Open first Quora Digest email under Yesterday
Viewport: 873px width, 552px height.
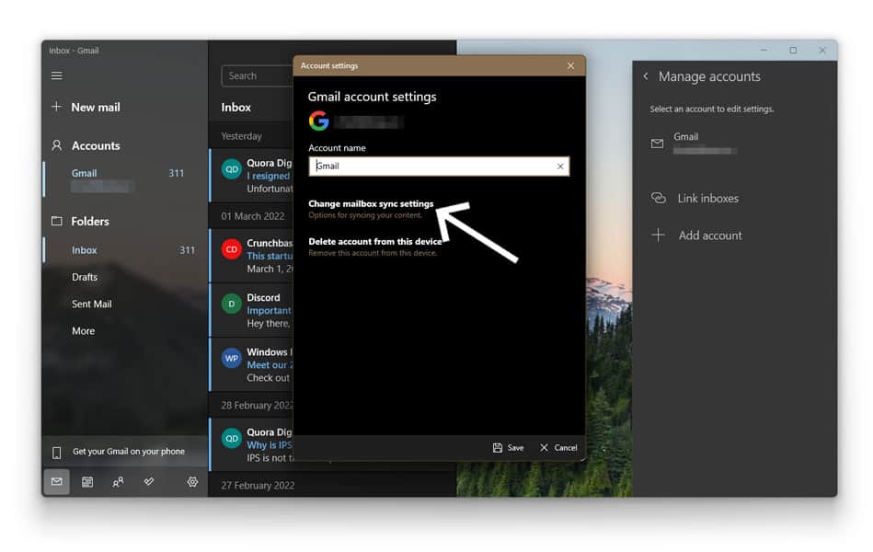pyautogui.click(x=252, y=176)
